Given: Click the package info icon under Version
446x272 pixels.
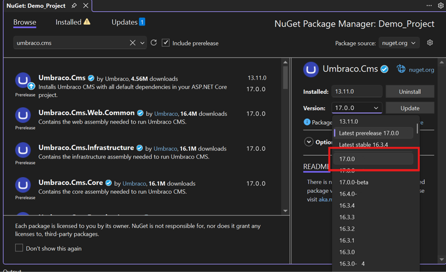Looking at the screenshot, I should coord(307,122).
